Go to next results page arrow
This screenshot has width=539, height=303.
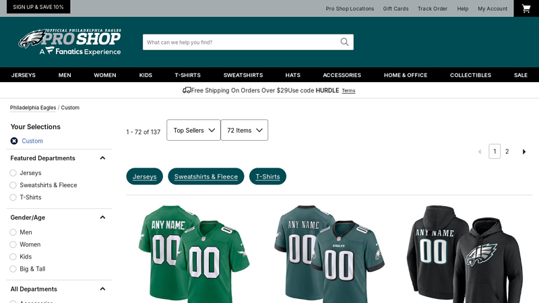(x=524, y=151)
